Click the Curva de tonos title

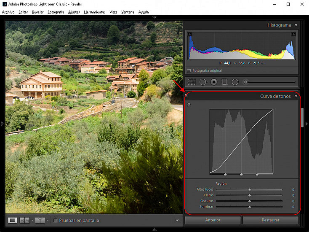tap(275, 96)
